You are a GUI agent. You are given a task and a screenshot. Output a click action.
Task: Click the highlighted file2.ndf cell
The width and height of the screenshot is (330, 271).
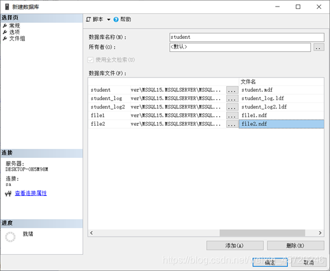click(x=281, y=124)
